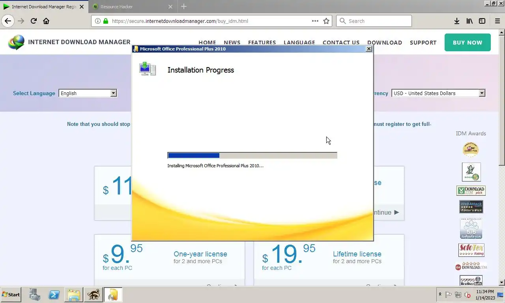
Task: Close the Office Professional Plus 2010 dialog
Action: click(x=369, y=49)
